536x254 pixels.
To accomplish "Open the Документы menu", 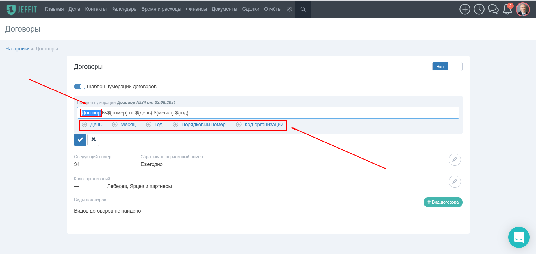I will (224, 9).
